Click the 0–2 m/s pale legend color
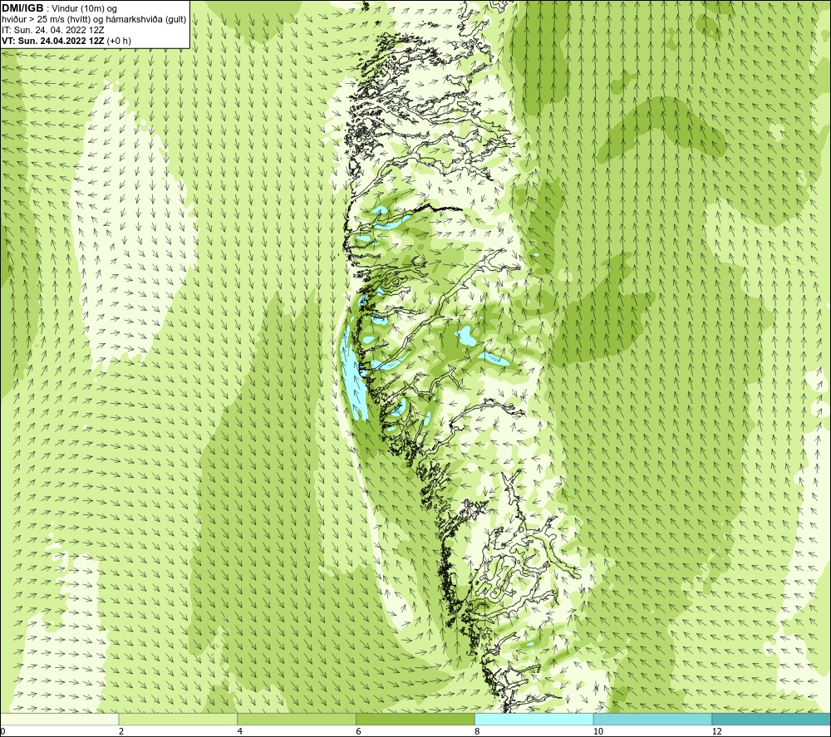The width and height of the screenshot is (831, 737). tap(59, 719)
